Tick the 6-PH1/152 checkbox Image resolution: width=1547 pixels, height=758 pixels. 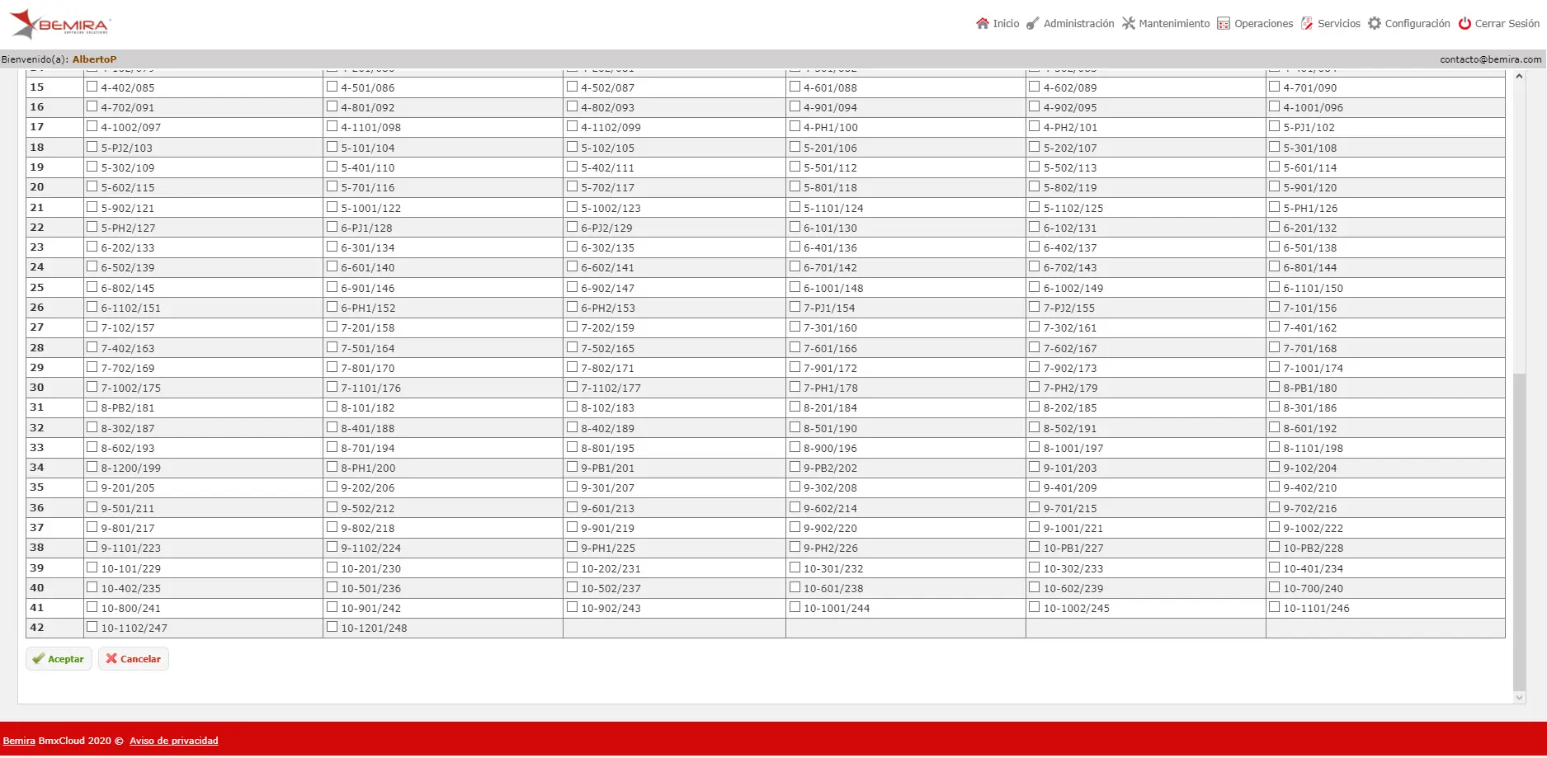[332, 306]
